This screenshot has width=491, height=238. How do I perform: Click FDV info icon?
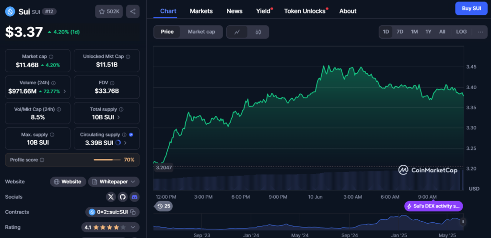(112, 83)
